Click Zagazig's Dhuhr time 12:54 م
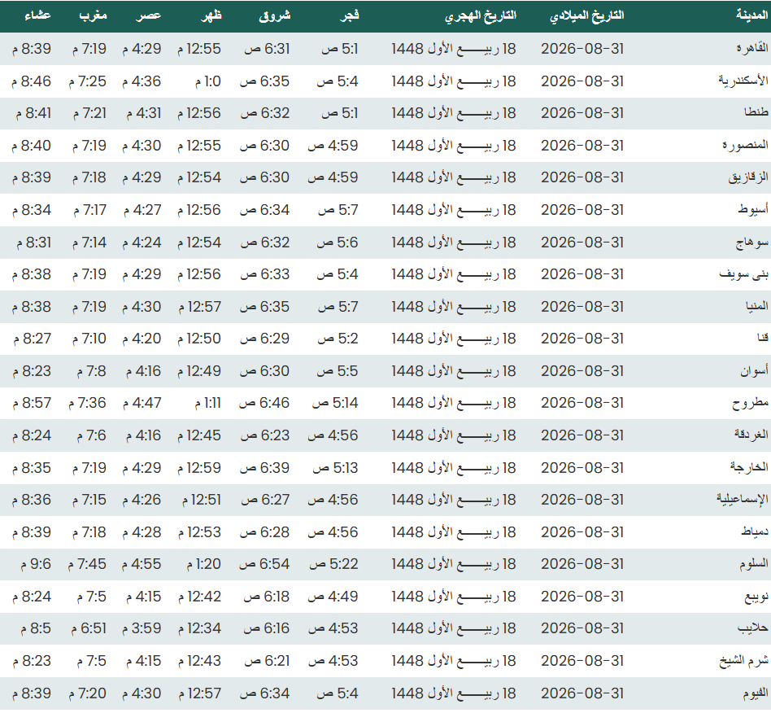The height and width of the screenshot is (713, 771). pos(199,177)
